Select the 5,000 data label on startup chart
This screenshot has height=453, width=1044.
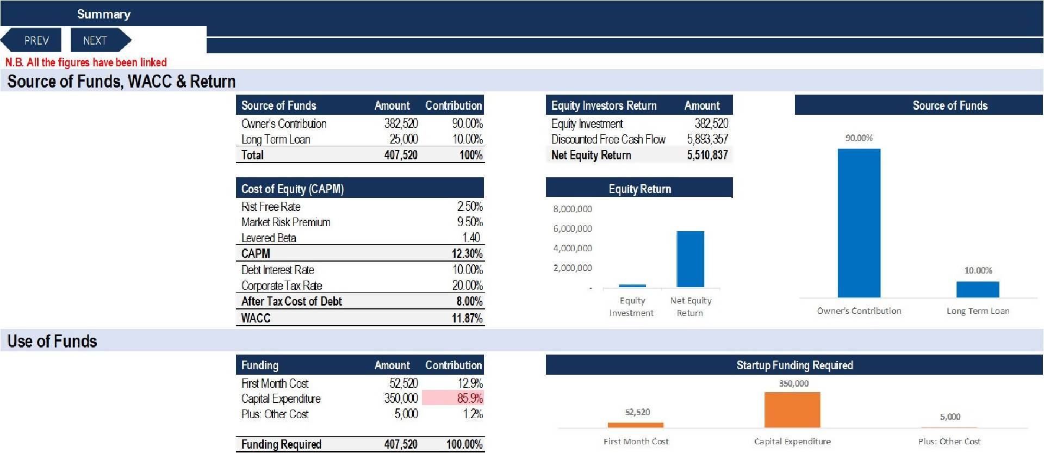950,417
